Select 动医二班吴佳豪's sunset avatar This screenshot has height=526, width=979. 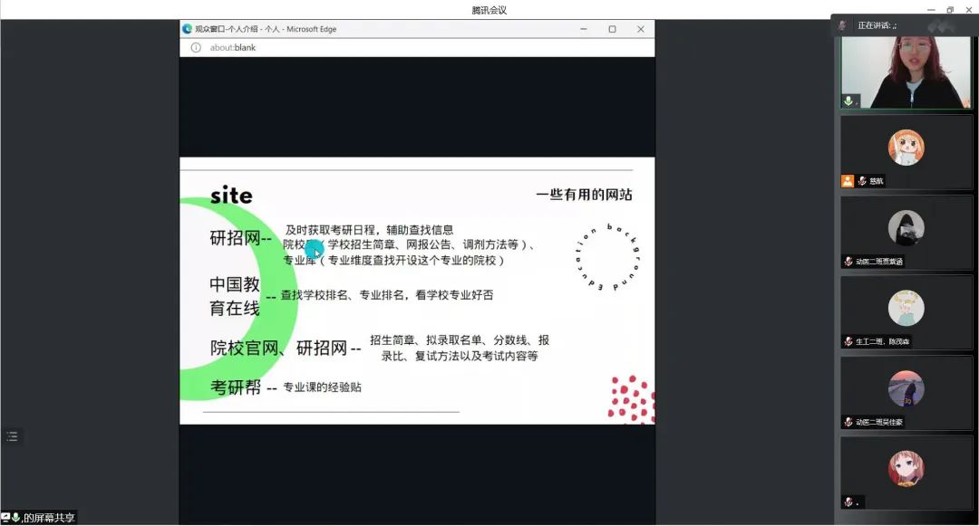point(906,388)
